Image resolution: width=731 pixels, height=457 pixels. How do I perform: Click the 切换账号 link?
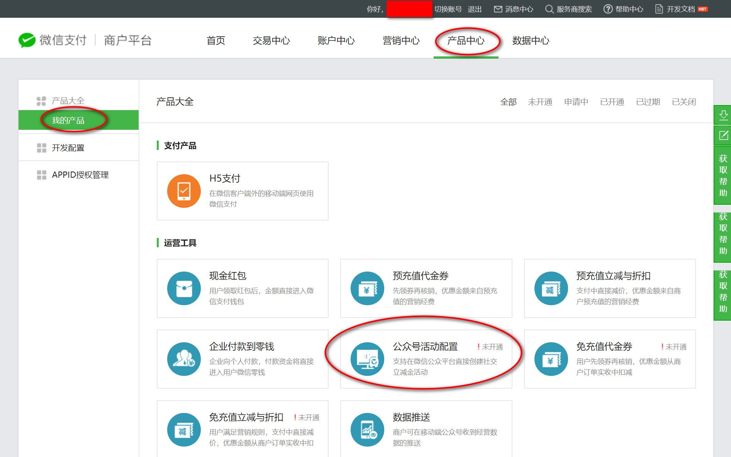448,9
